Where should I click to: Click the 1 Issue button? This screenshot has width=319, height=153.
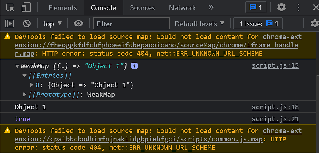258,24
